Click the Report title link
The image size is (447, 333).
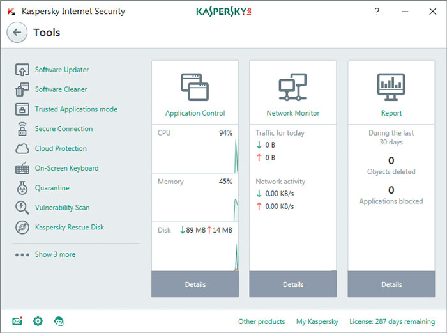click(391, 113)
